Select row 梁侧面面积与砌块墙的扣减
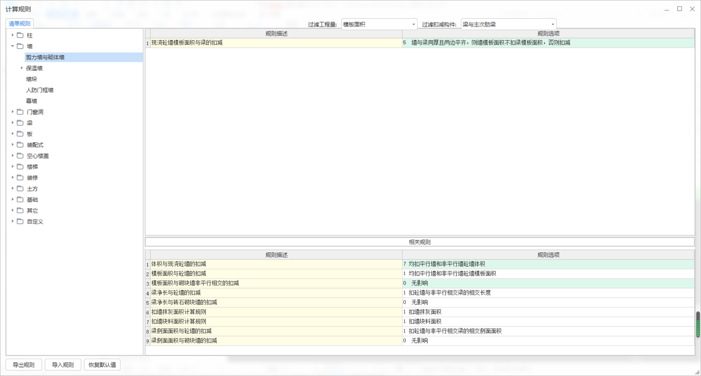Screen dimensions: 701x376 click(276, 341)
